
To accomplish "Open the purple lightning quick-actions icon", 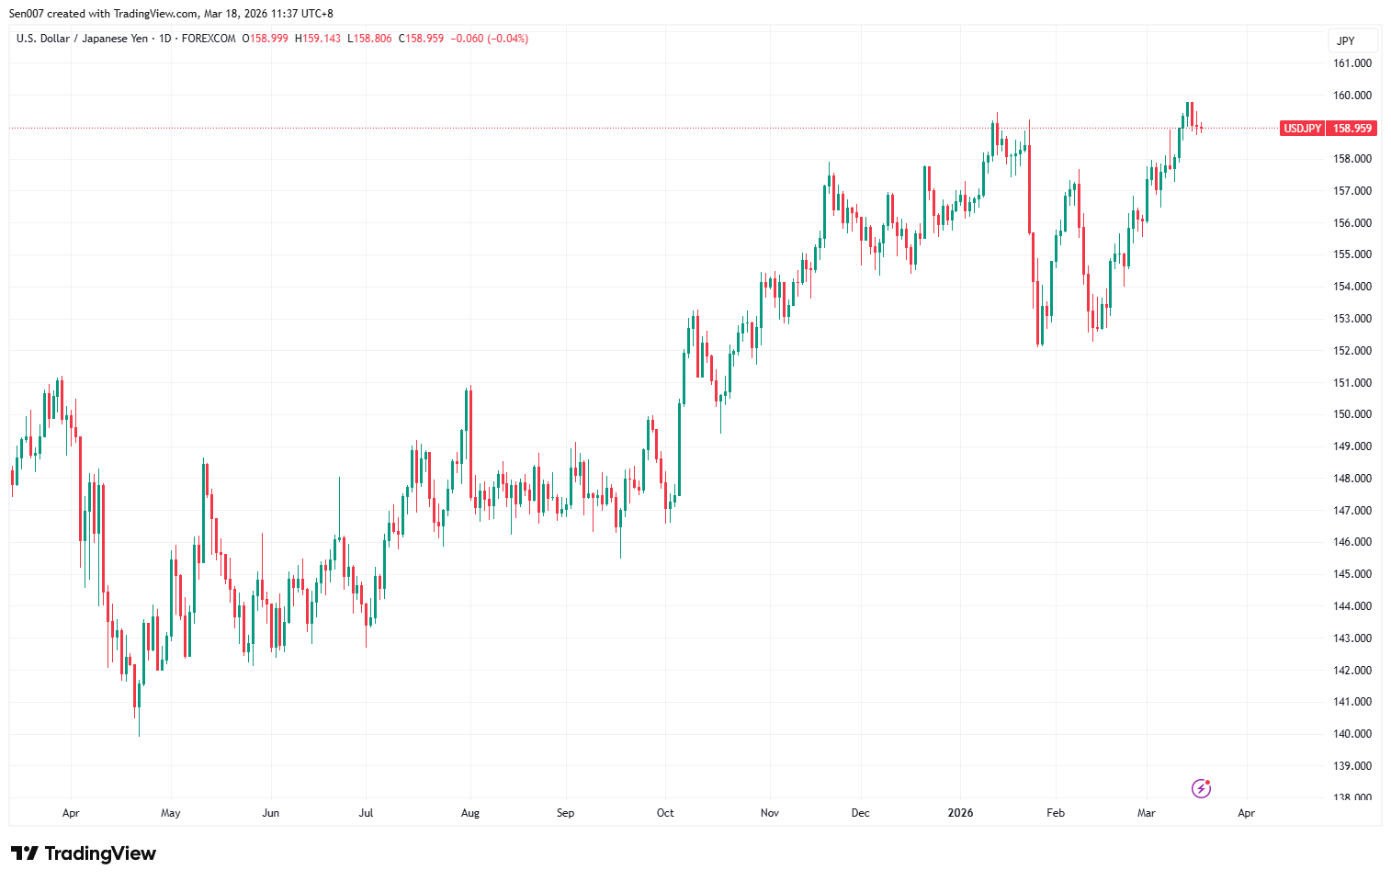I will pyautogui.click(x=1201, y=787).
